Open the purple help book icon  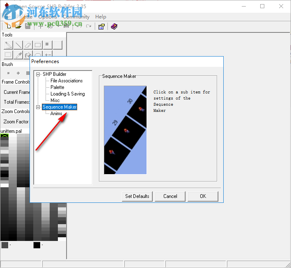click(114, 27)
